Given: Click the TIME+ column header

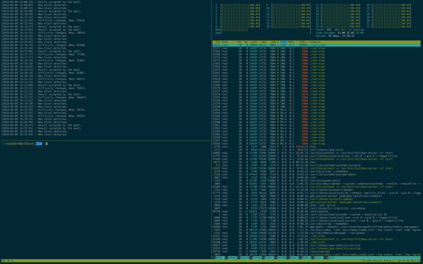Looking at the screenshot, I should (302, 42).
